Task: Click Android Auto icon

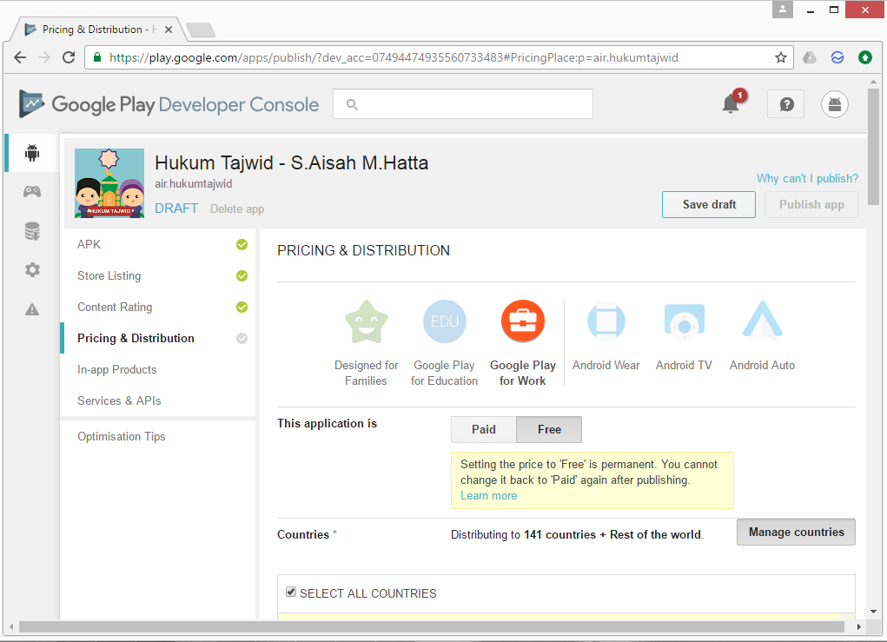Action: tap(762, 321)
